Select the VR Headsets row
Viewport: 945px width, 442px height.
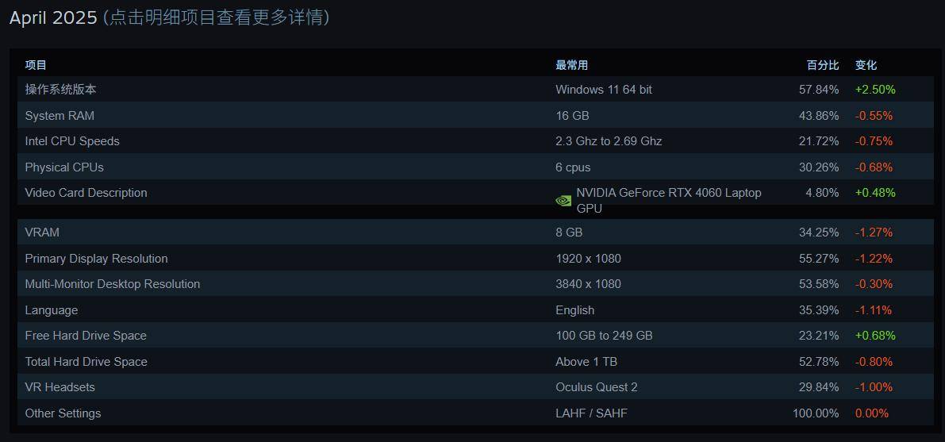tap(475, 387)
